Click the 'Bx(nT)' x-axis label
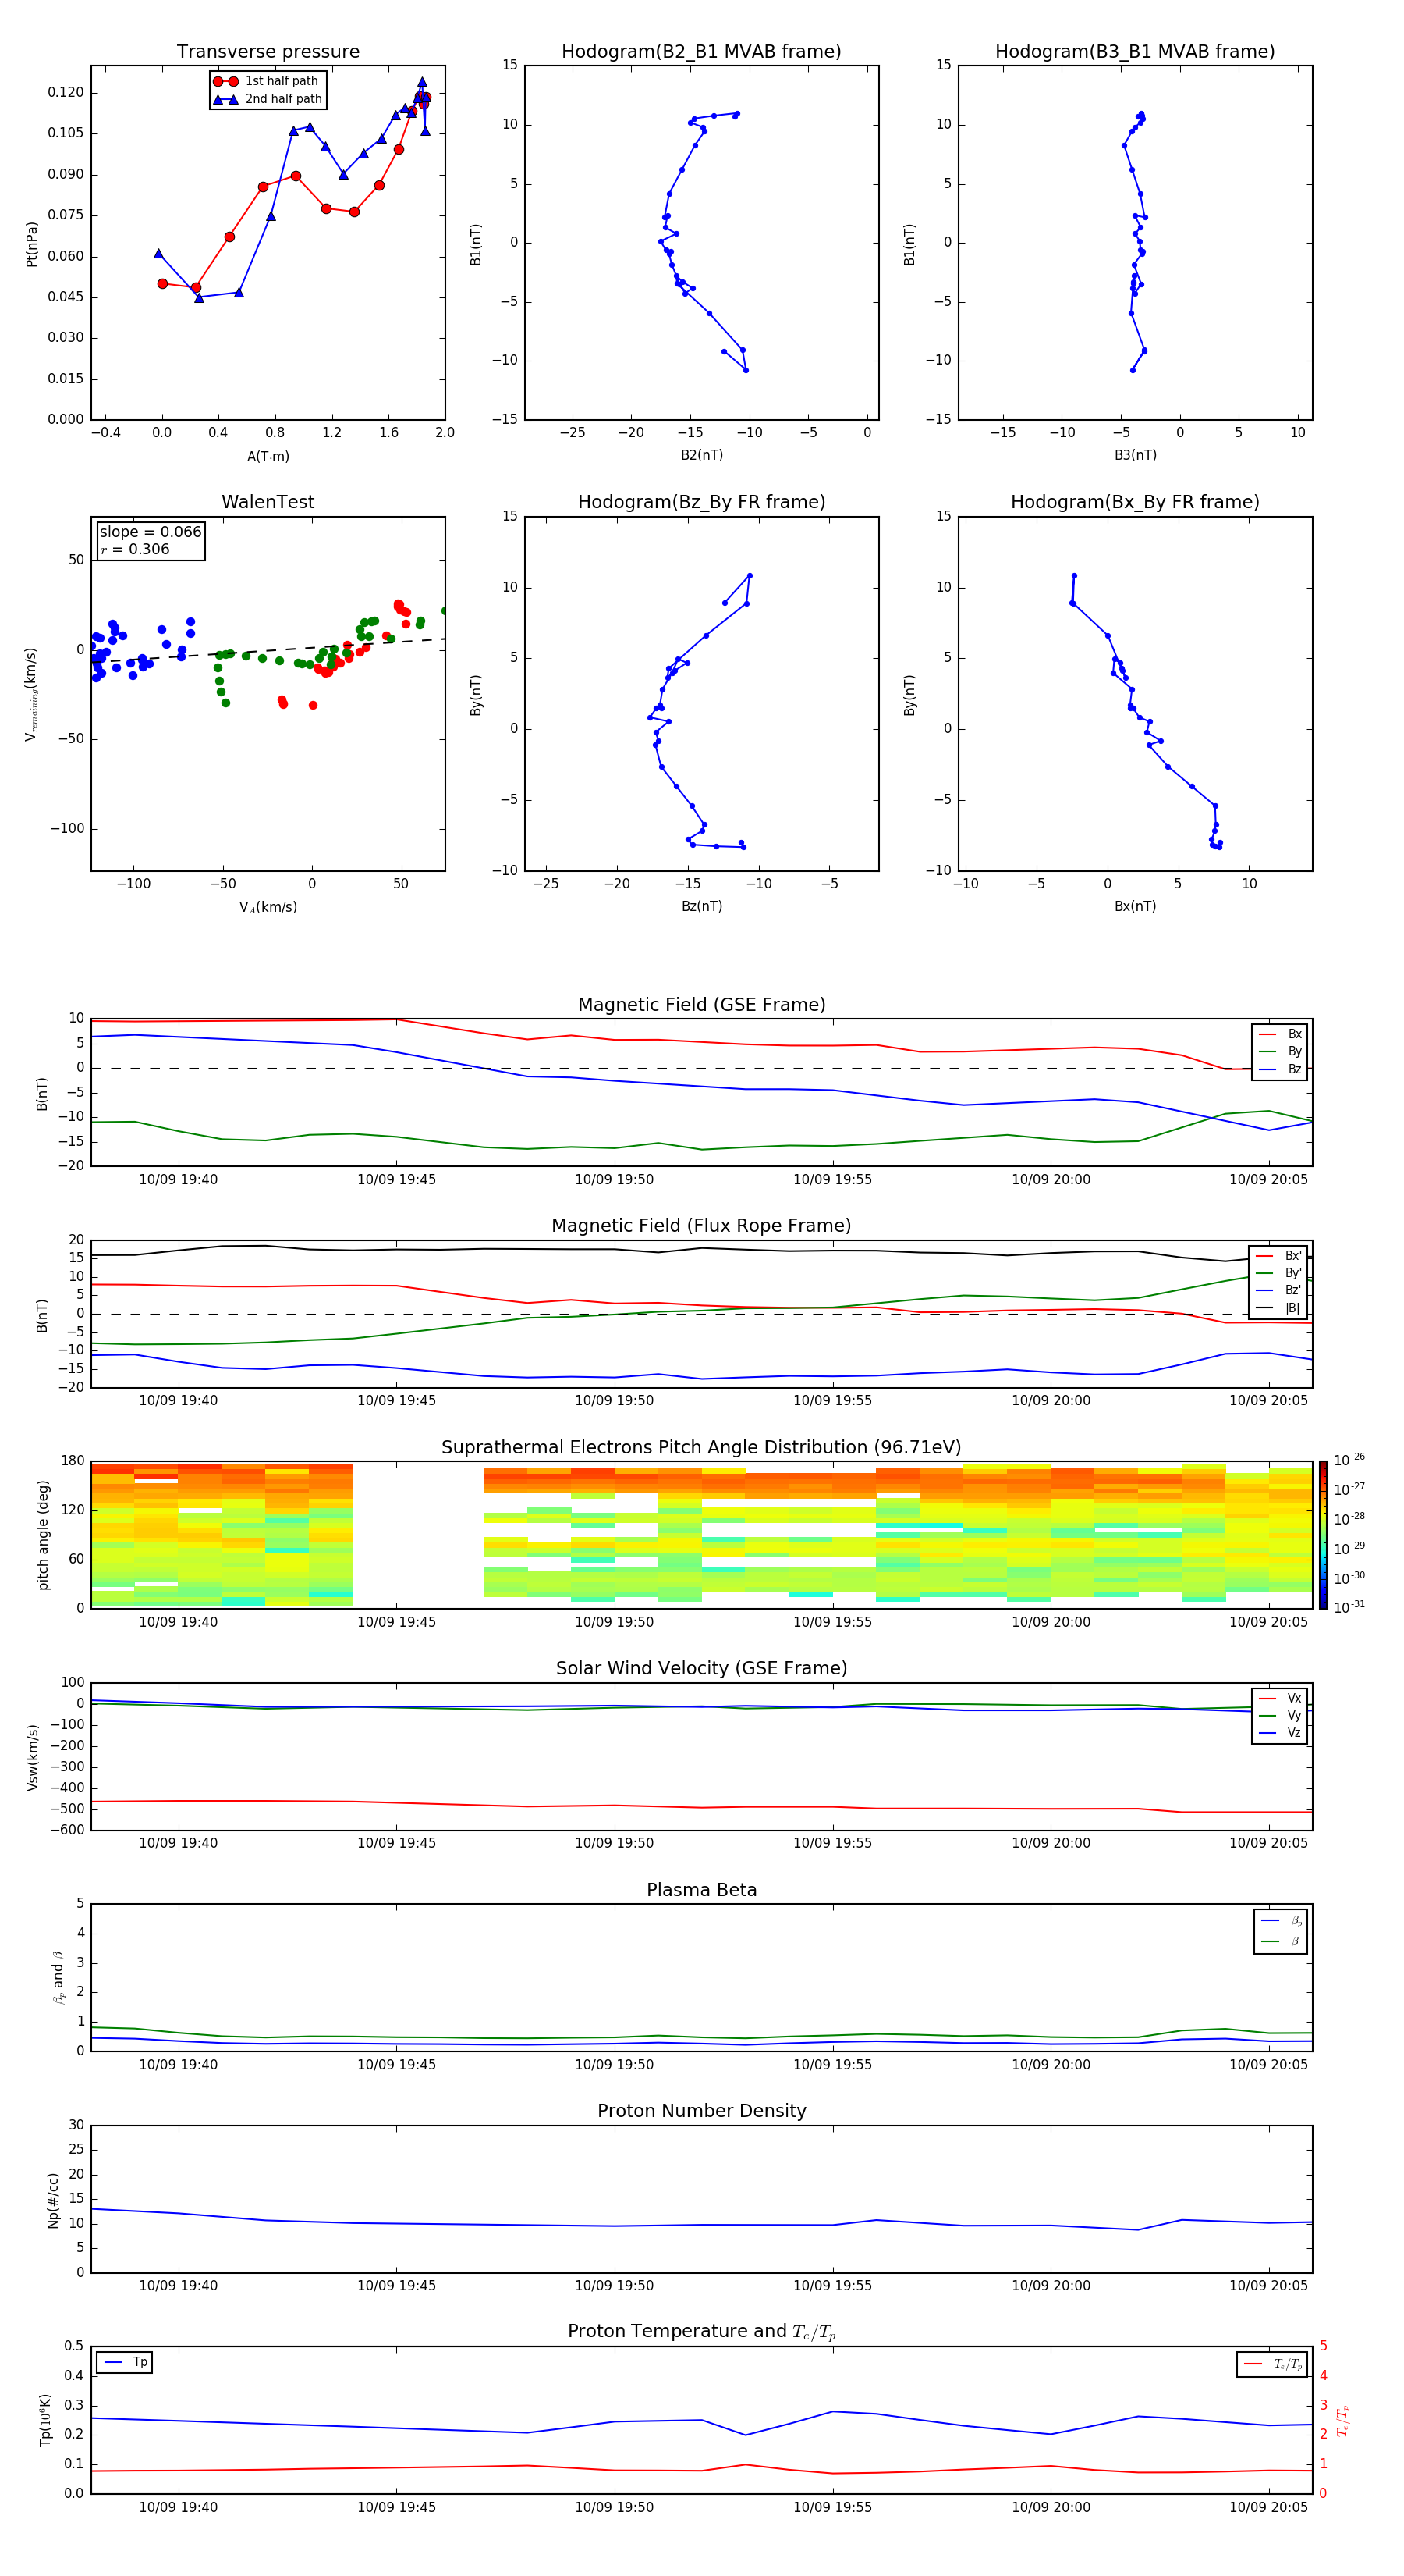 pos(1135,906)
